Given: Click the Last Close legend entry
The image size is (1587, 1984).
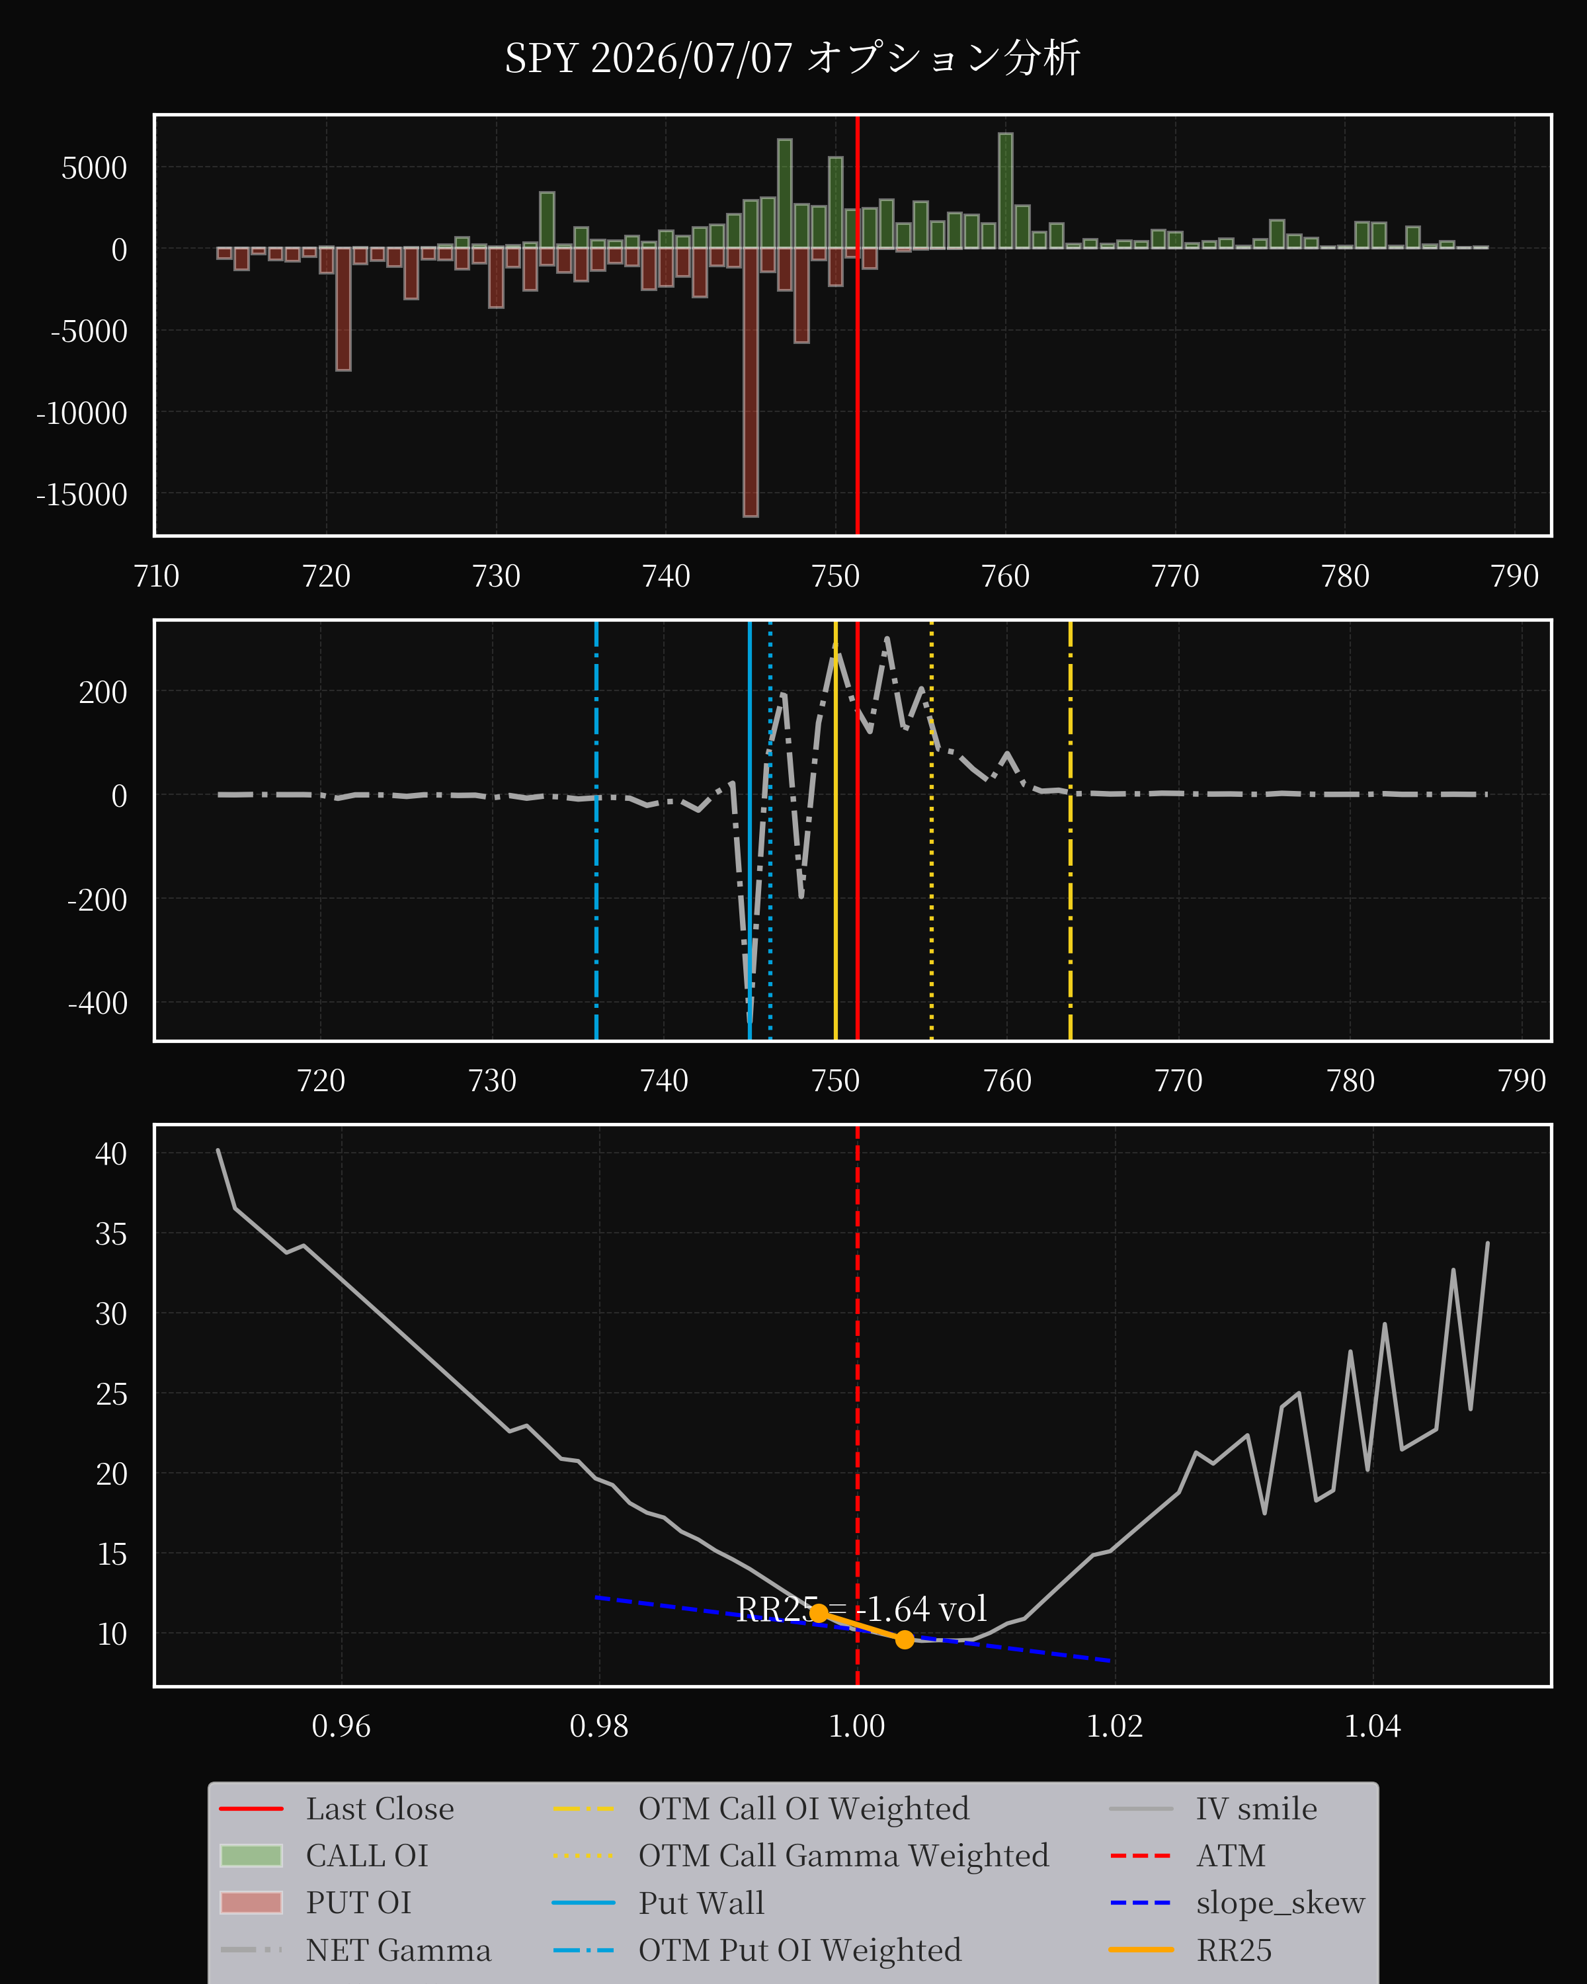Looking at the screenshot, I should click(x=337, y=1808).
